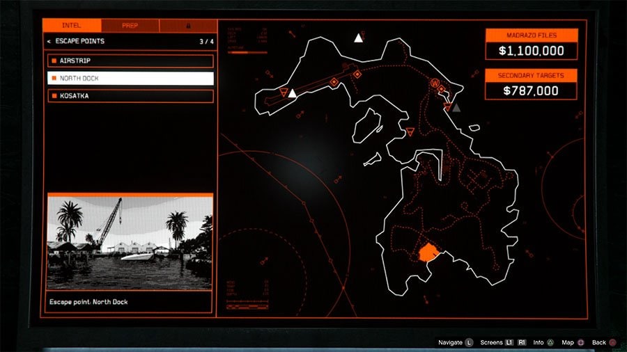Click the orange inverted triangle near the inlet island
The height and width of the screenshot is (352, 627).
[x=410, y=131]
